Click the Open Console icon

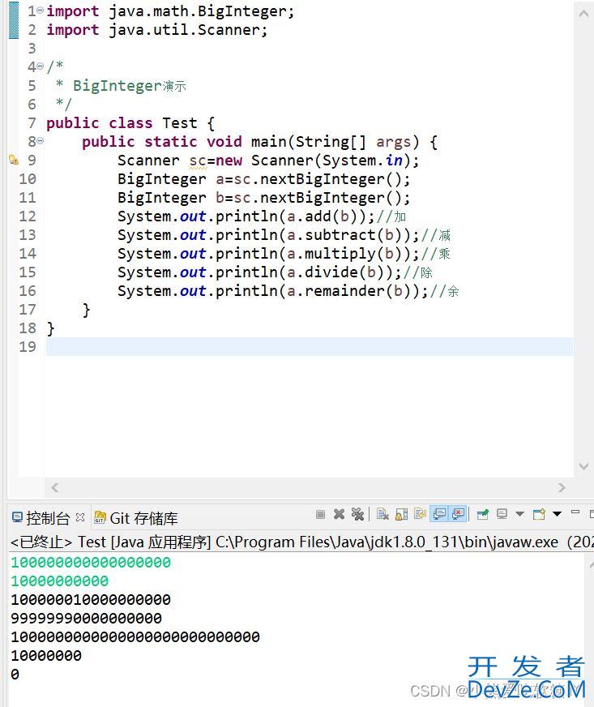[539, 515]
